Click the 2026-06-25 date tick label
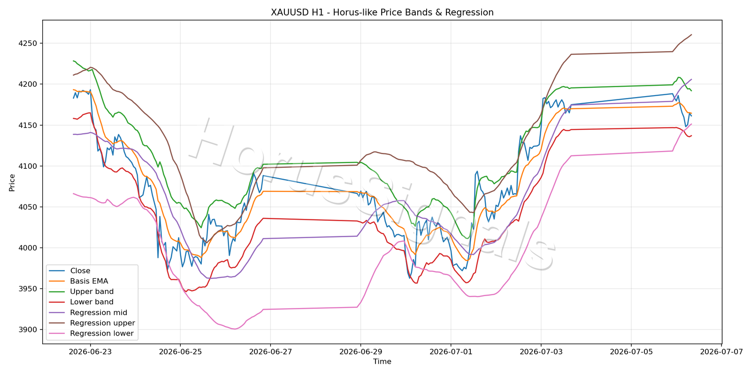 point(180,352)
